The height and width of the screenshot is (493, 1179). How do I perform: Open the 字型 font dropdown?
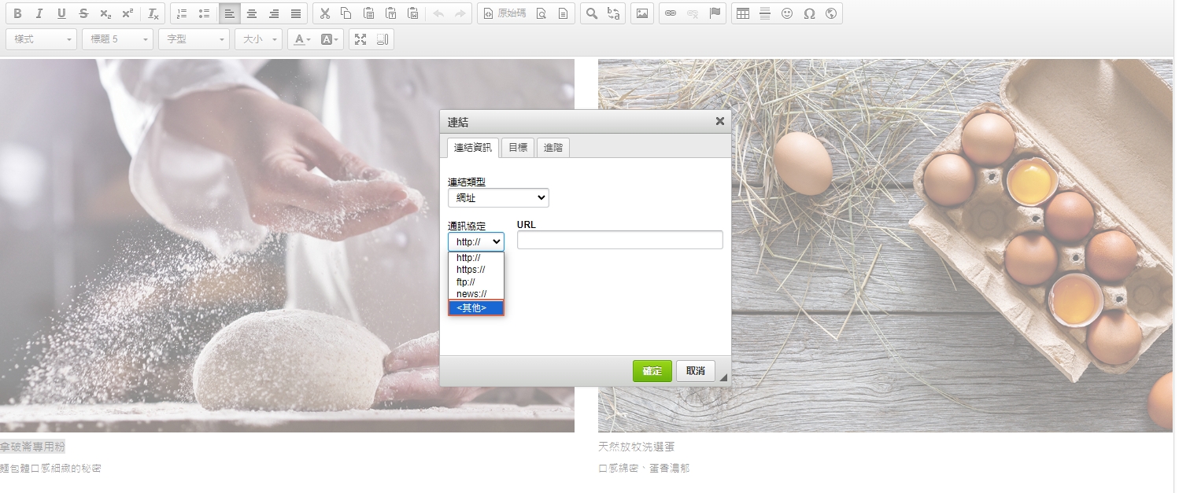click(193, 39)
